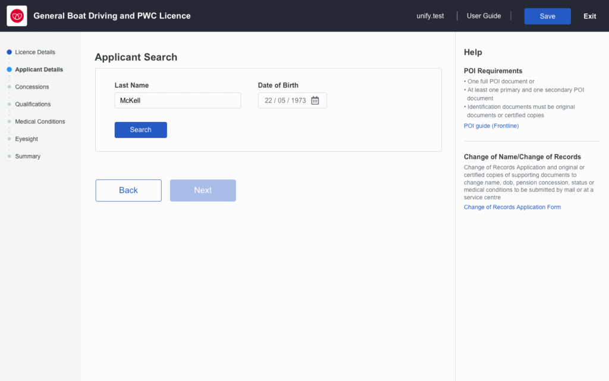Open Change of Records Application Form link
Image resolution: width=609 pixels, height=381 pixels.
(x=512, y=207)
